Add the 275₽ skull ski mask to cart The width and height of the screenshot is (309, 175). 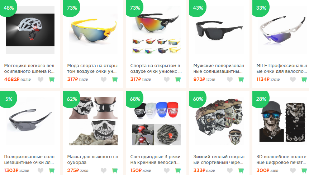(x=114, y=170)
